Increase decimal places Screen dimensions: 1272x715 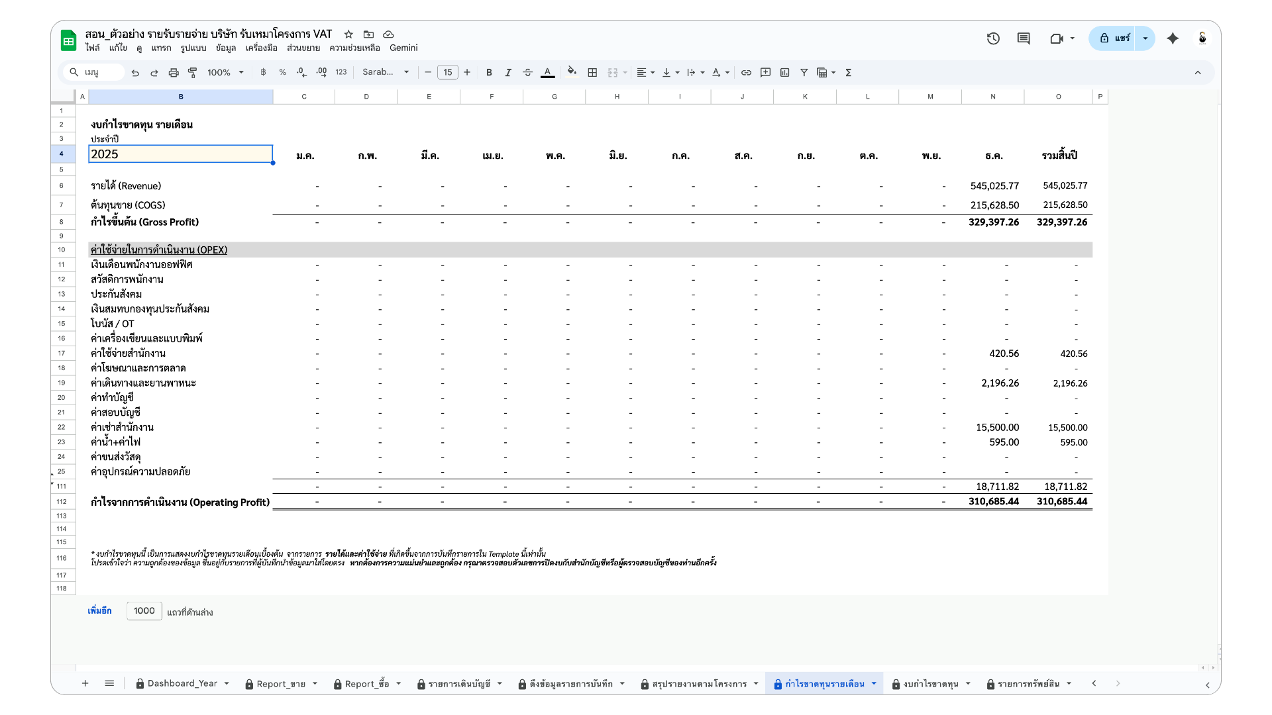tap(321, 73)
